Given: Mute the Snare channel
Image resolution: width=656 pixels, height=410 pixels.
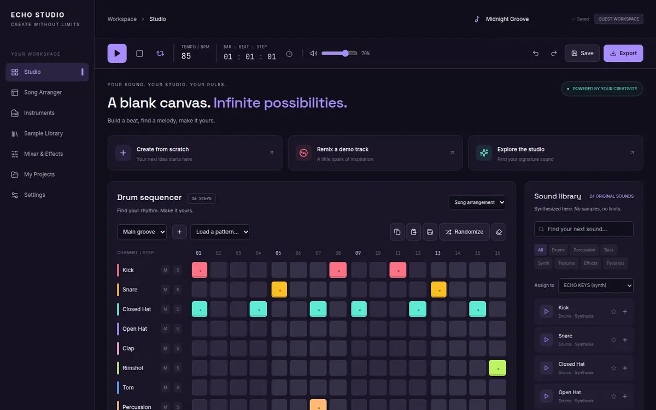Looking at the screenshot, I should pos(165,290).
